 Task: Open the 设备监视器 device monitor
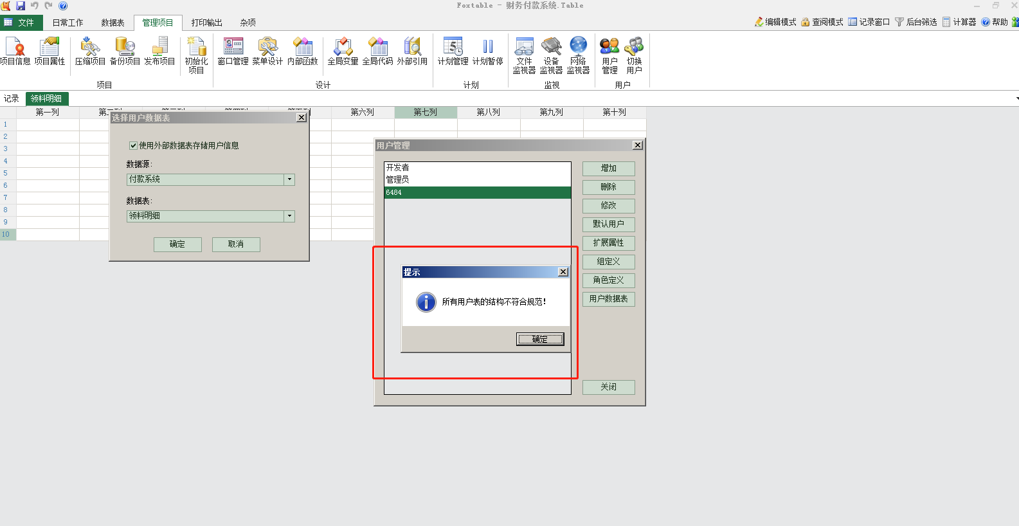tap(551, 55)
